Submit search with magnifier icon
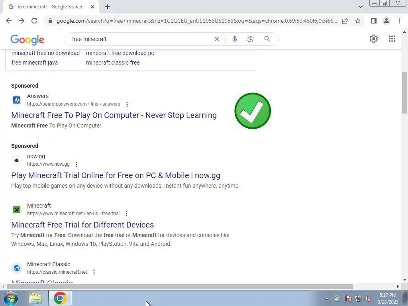The height and width of the screenshot is (306, 408). coord(267,39)
